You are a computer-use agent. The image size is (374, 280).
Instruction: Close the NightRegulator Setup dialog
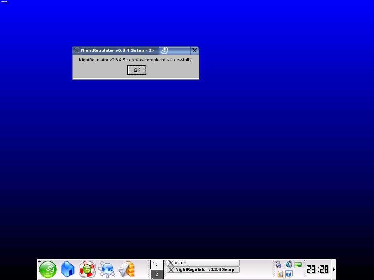[195, 50]
